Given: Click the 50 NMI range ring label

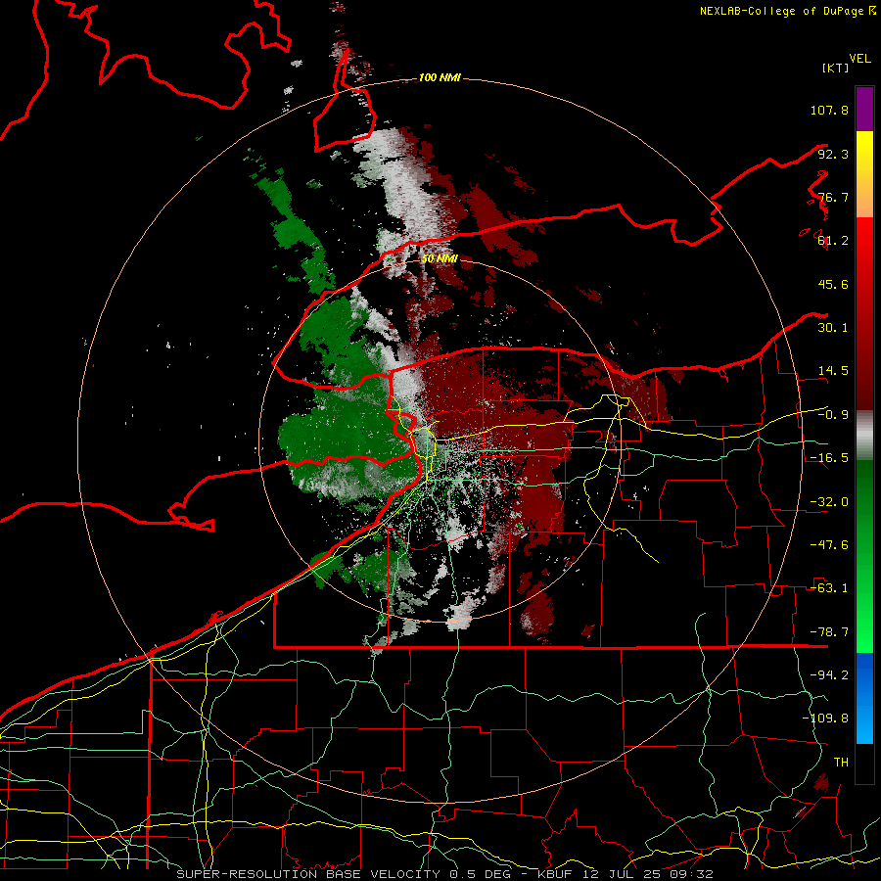Looking at the screenshot, I should pos(440,259).
